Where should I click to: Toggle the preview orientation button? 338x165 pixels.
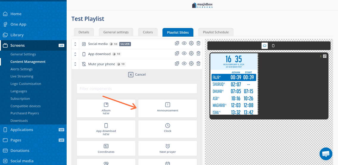[x=265, y=46]
